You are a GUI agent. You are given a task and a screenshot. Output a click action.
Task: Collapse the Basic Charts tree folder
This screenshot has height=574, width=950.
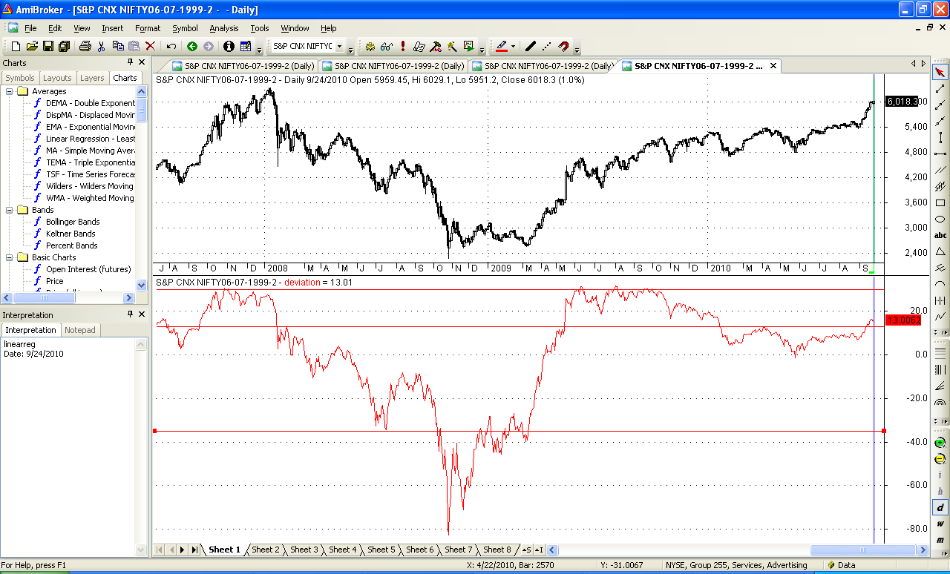click(x=10, y=257)
